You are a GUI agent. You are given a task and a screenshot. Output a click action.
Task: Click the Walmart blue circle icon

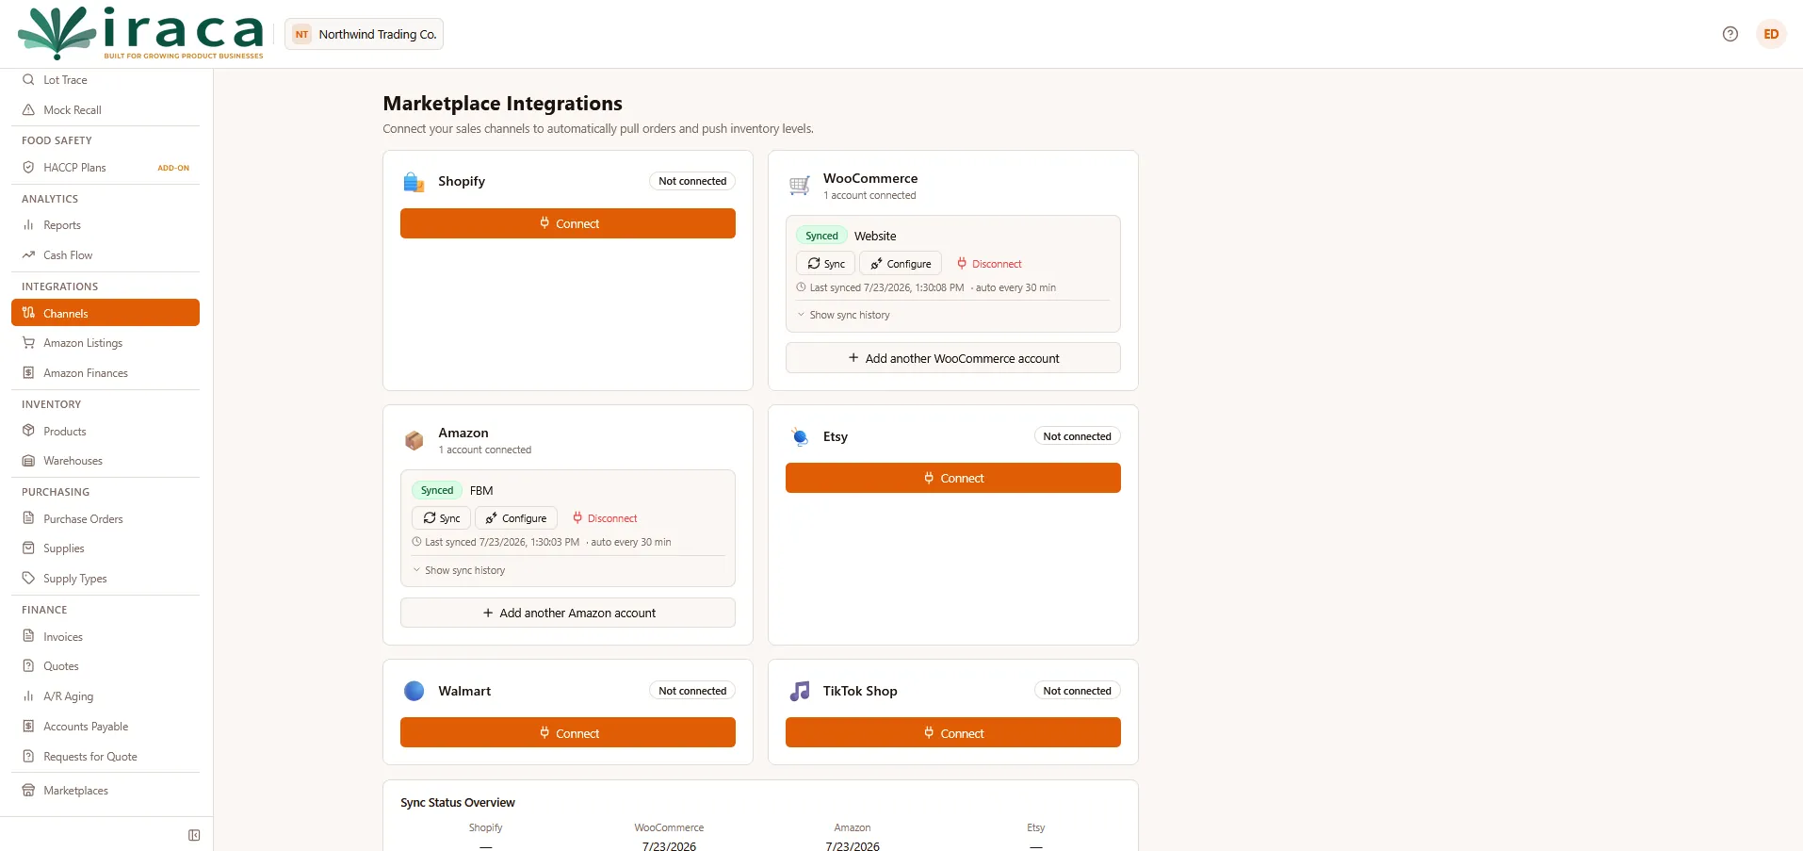tap(414, 691)
